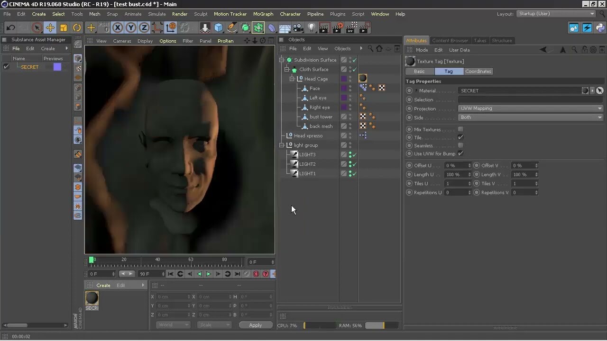Click Create in the Material Manager
This screenshot has width=607, height=341.
(103, 285)
